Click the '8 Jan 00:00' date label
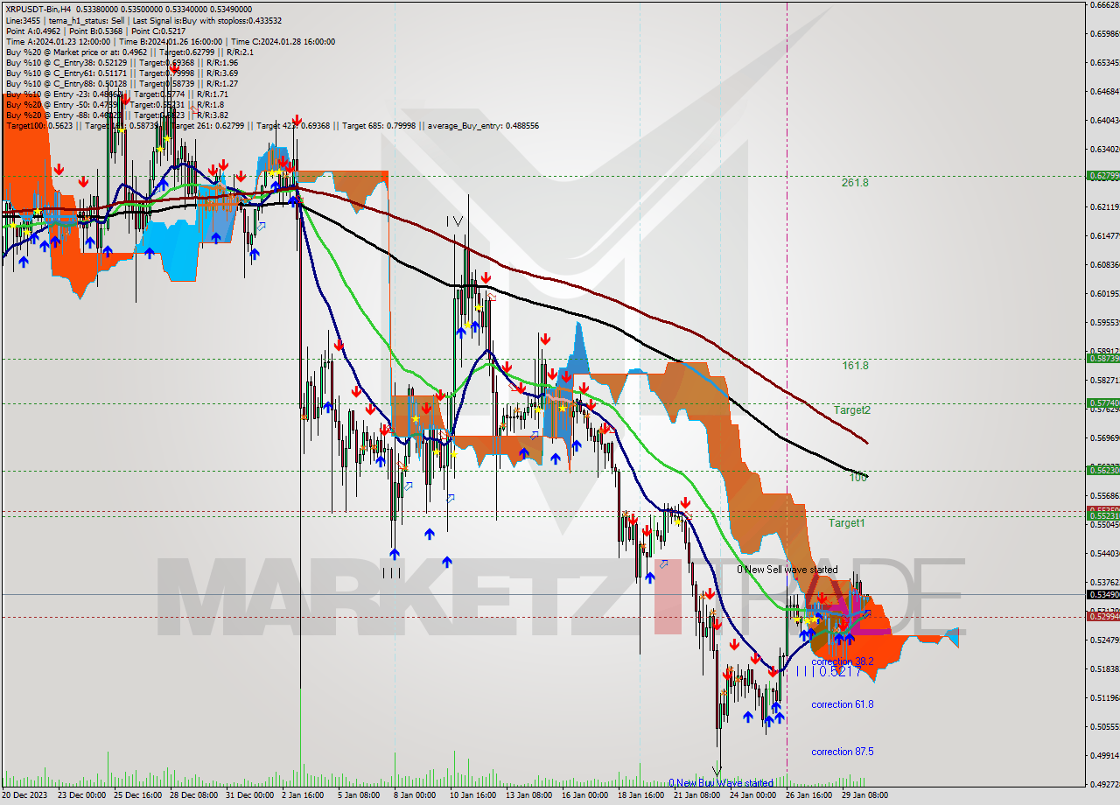Image resolution: width=1120 pixels, height=805 pixels. (x=414, y=795)
